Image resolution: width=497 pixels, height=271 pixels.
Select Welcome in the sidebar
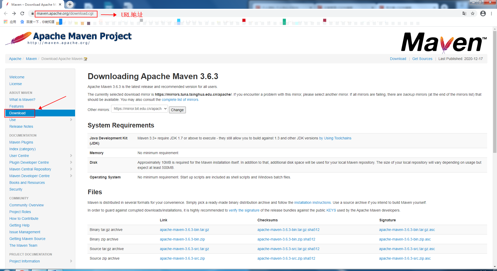pyautogui.click(x=17, y=77)
